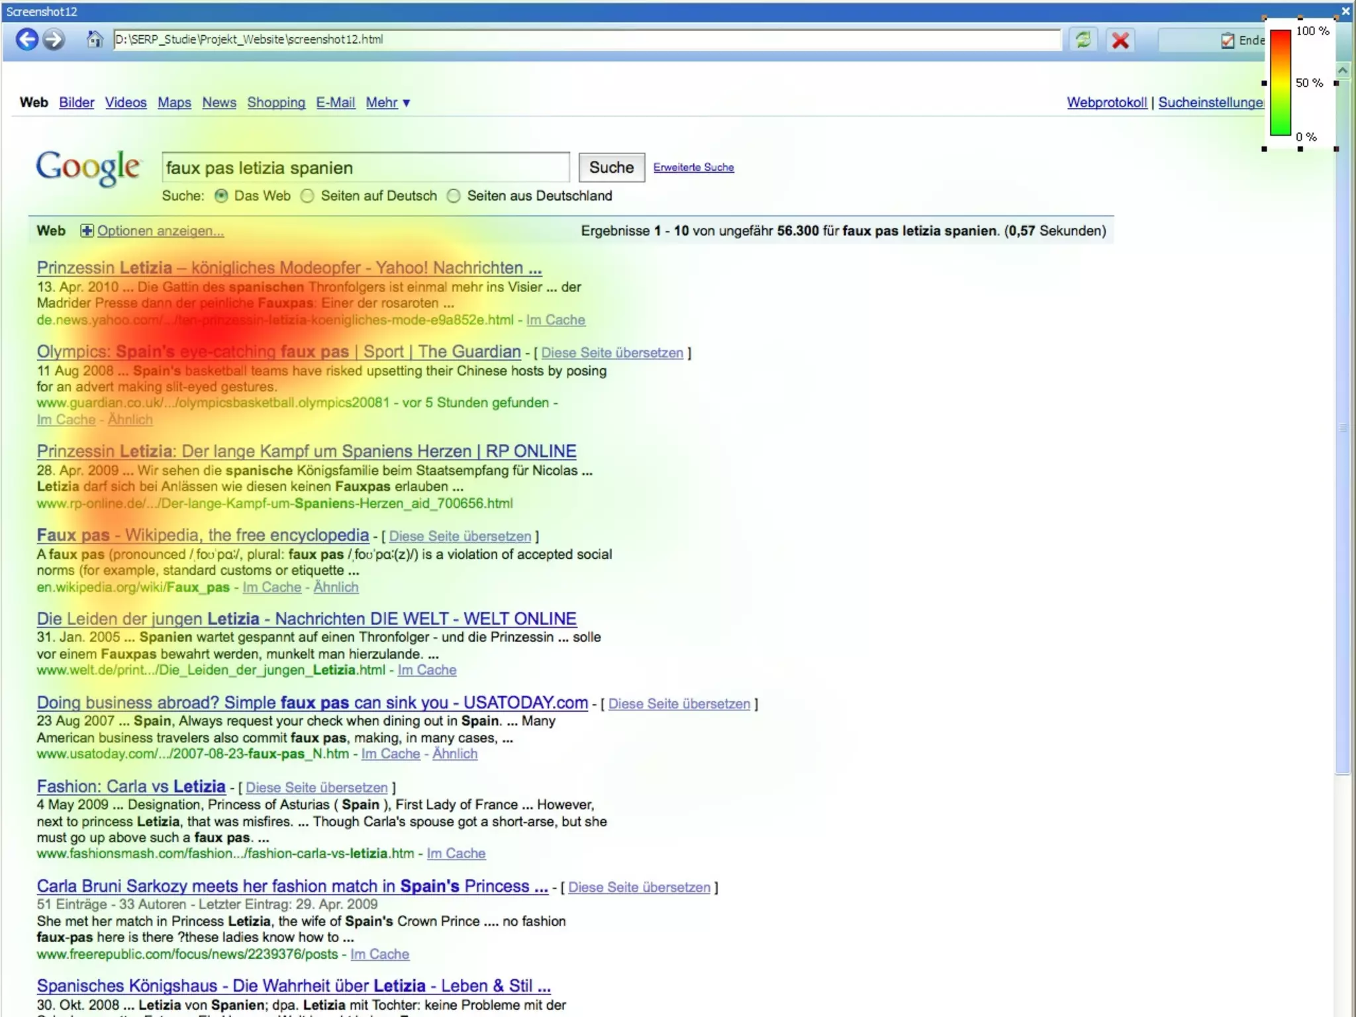Select Seiten auf Deutsch radio button
This screenshot has width=1356, height=1017.
click(x=307, y=196)
